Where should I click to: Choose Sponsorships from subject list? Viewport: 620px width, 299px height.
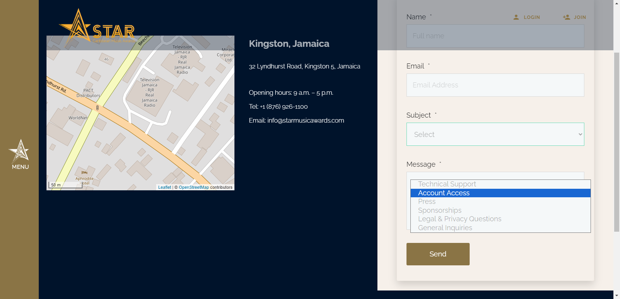[500, 210]
